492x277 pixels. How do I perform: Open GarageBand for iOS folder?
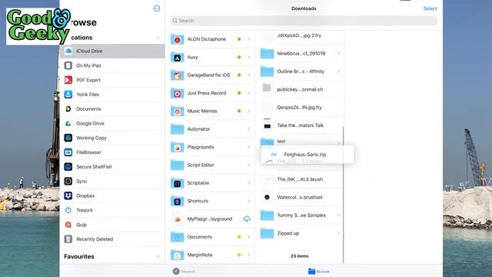[x=211, y=75]
